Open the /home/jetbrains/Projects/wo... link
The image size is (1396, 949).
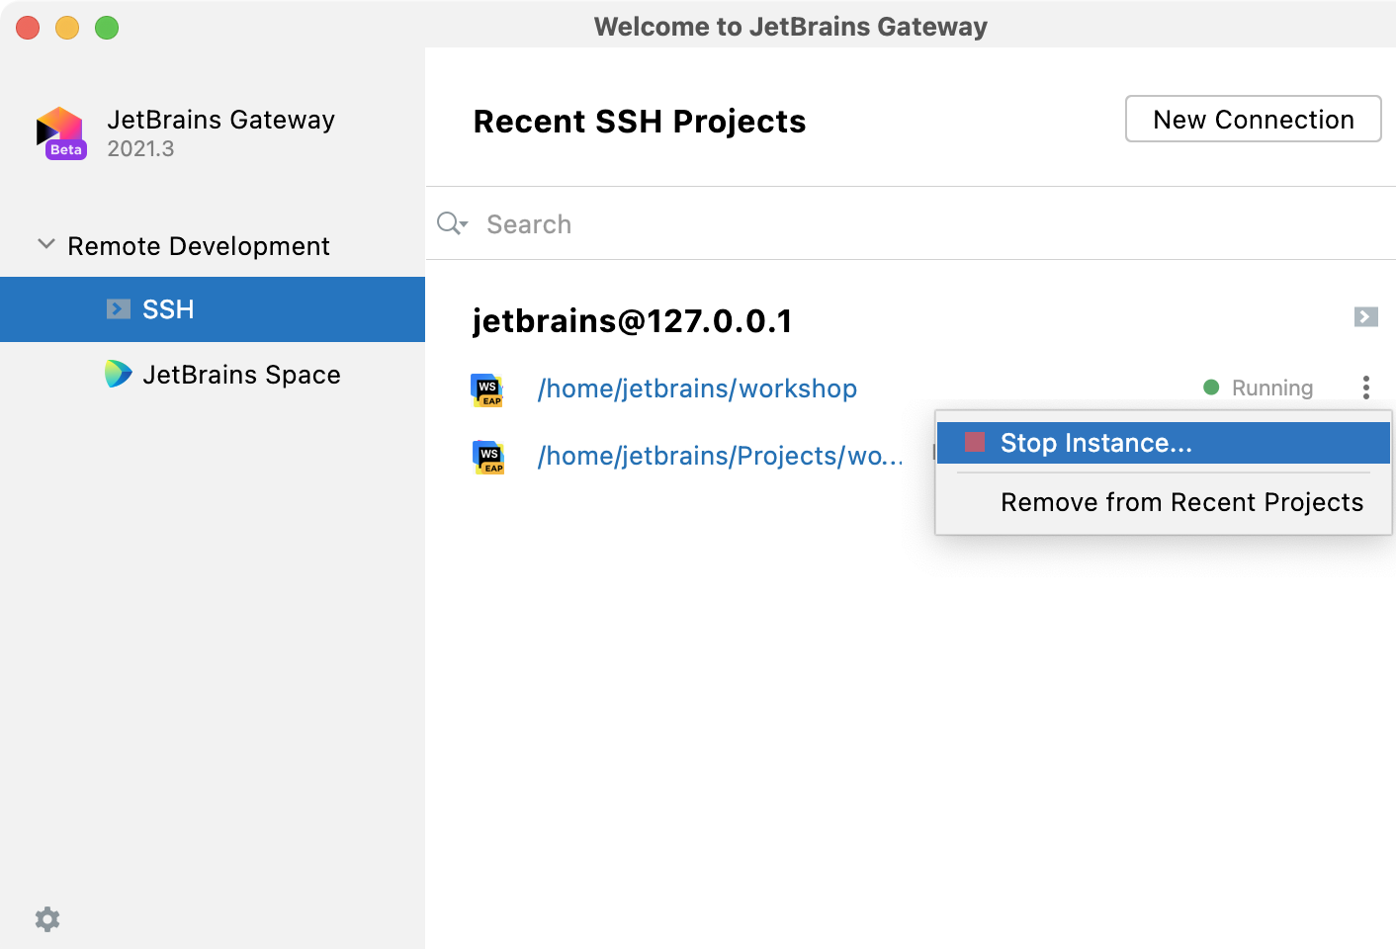click(x=720, y=456)
